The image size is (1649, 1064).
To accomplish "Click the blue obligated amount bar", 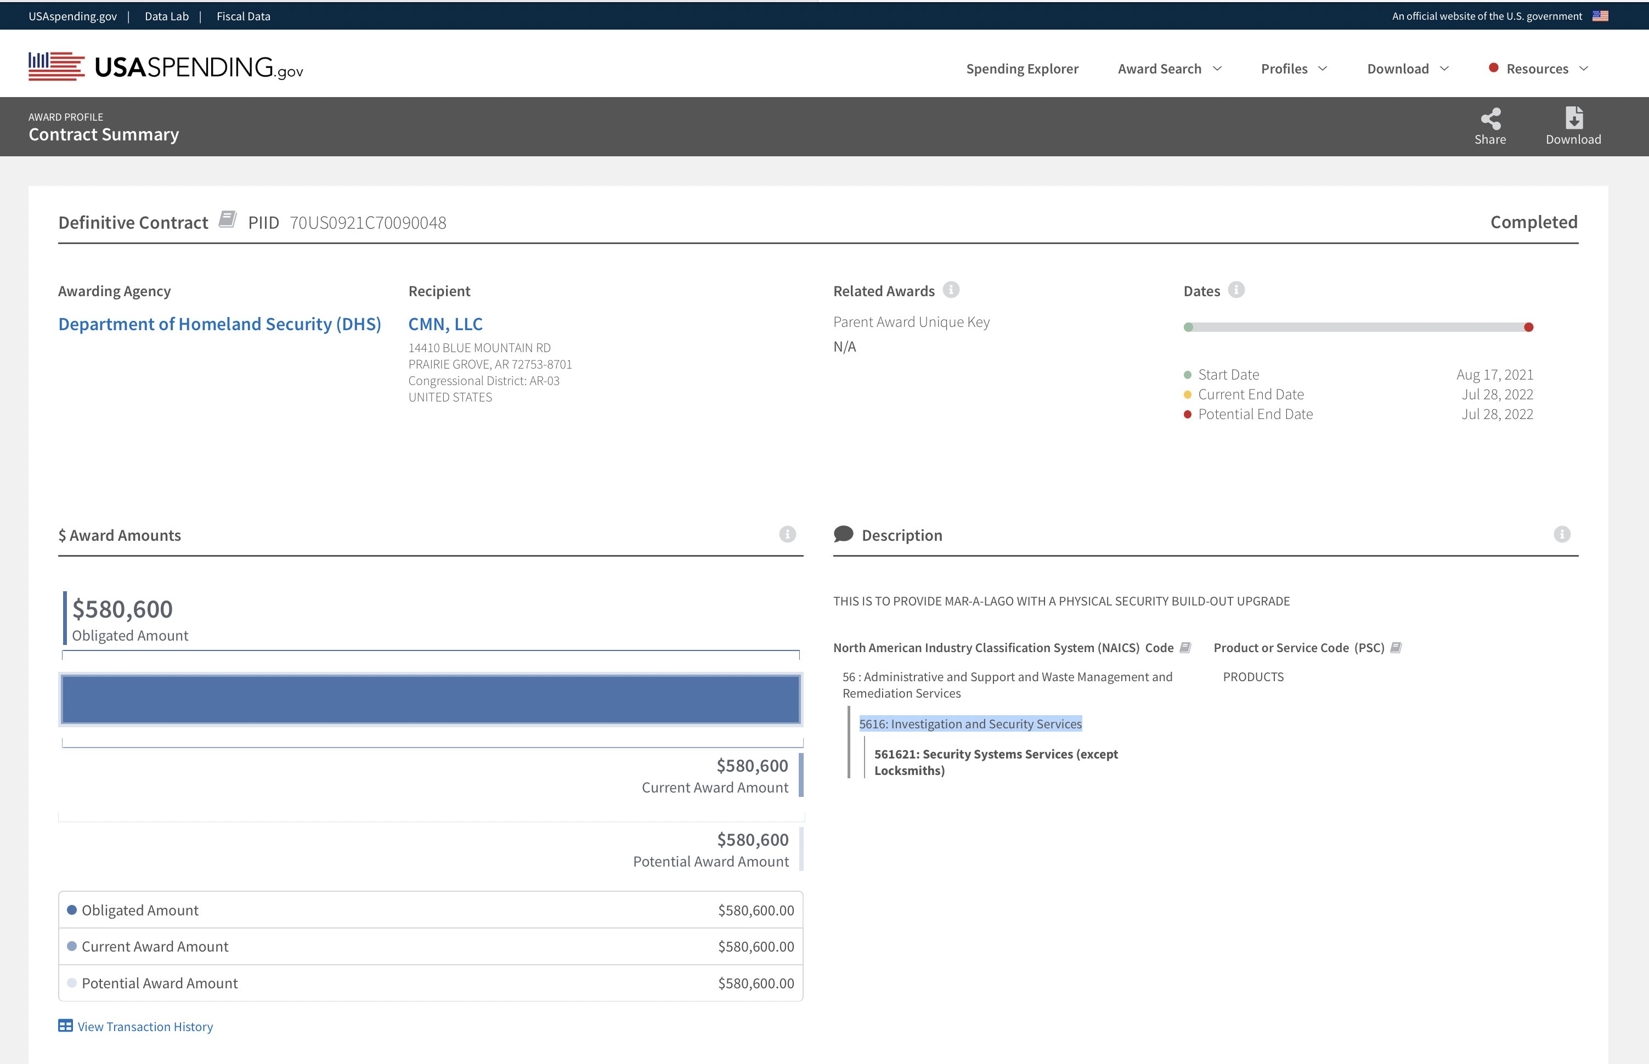I will pyautogui.click(x=430, y=699).
